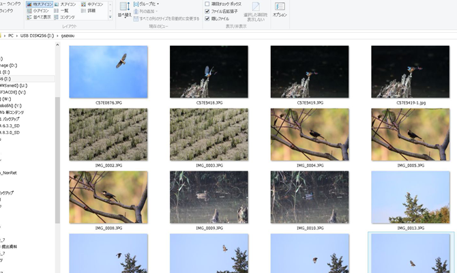Choose the 並べて表示 tiles layout
457x273 pixels.
tap(39, 17)
